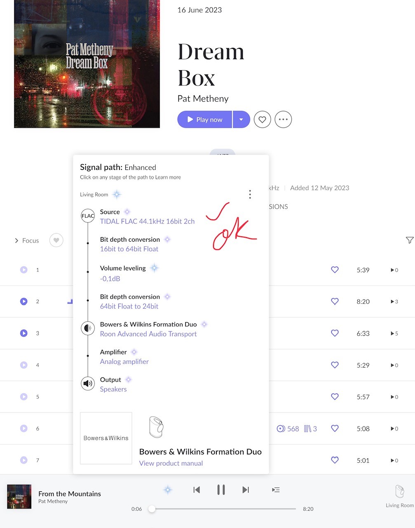Click the signal path sparkle icon near playback controls
415x528 pixels.
[x=168, y=490]
